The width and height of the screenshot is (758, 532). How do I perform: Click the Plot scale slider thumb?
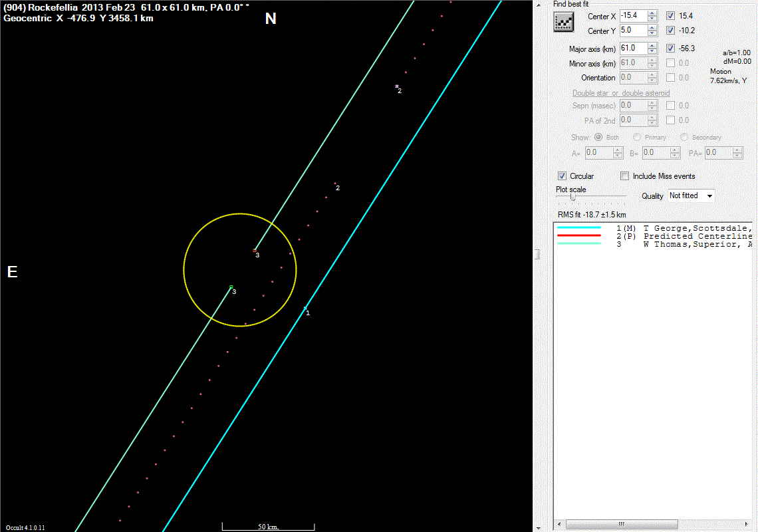(572, 196)
